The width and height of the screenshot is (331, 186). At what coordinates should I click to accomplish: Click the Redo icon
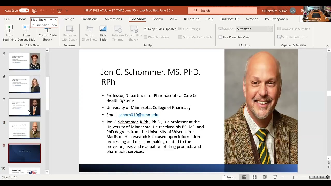pyautogui.click(x=52, y=11)
